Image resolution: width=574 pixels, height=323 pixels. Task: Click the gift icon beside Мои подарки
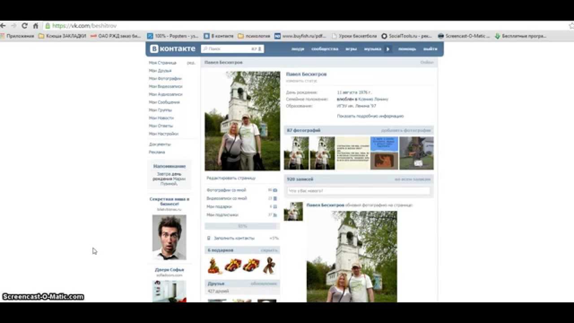[x=275, y=207]
